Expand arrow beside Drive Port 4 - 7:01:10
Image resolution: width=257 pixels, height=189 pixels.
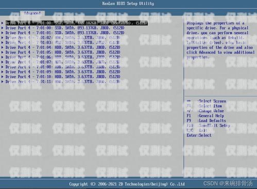coord(3,77)
